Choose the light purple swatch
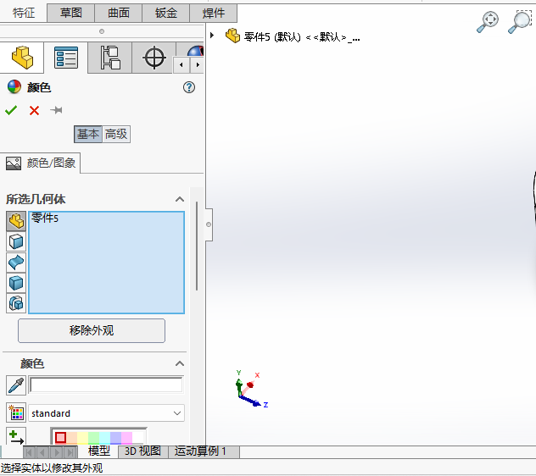This screenshot has width=536, height=476. (x=115, y=437)
